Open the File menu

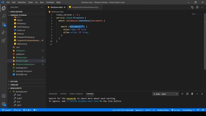coord(8,2)
